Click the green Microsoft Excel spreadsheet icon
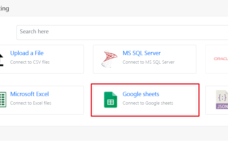Image resolution: width=228 pixels, height=141 pixels. pyautogui.click(x=3, y=100)
